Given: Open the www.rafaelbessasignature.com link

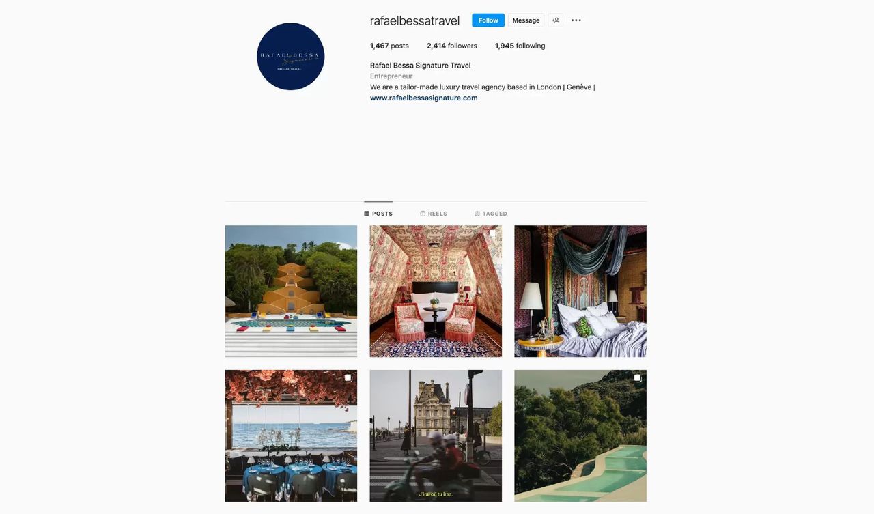Looking at the screenshot, I should (x=423, y=98).
